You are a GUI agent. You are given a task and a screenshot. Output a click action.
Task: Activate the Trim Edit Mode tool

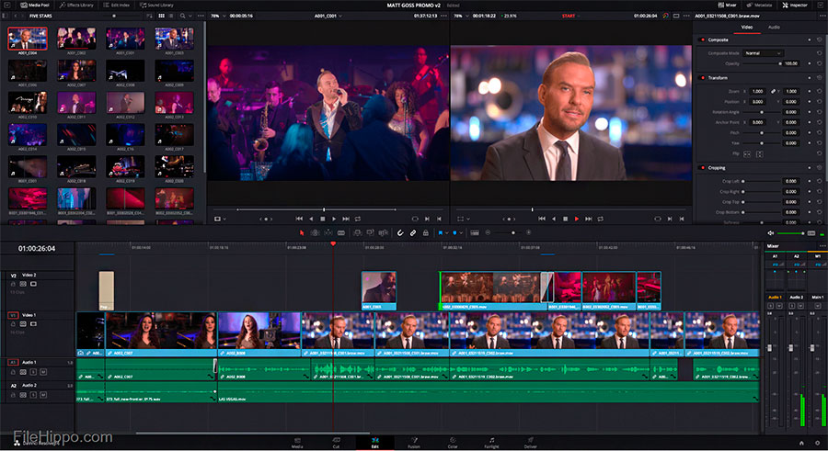(316, 232)
